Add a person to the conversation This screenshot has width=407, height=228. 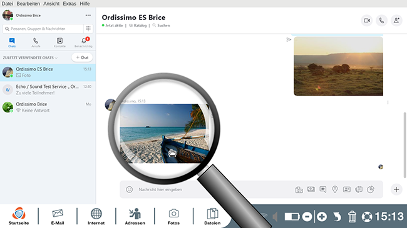(396, 21)
